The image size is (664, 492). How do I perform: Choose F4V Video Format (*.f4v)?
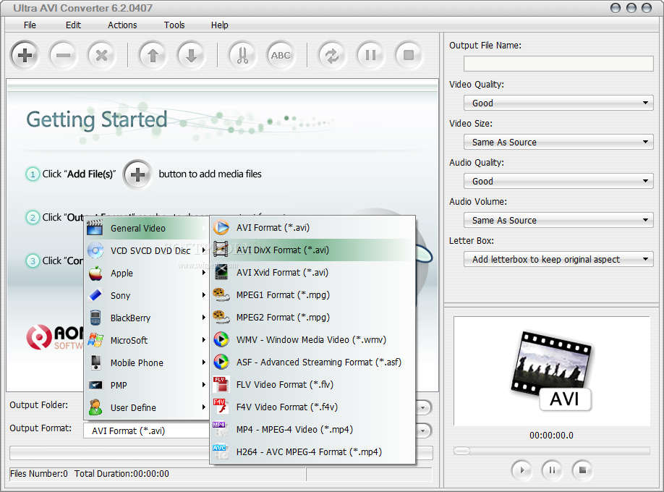[312, 407]
